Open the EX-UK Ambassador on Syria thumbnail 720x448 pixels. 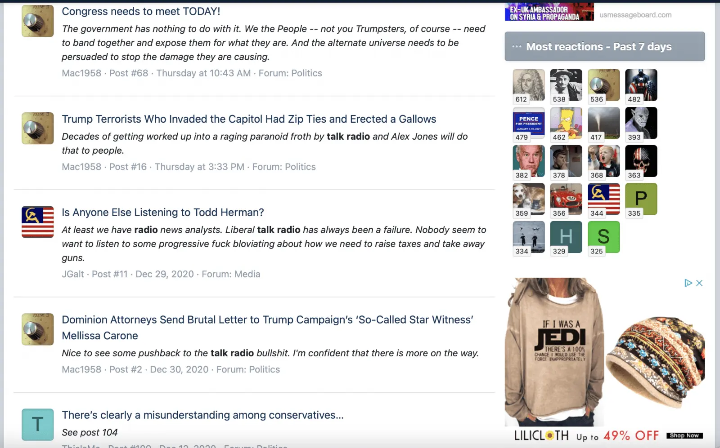[549, 11]
